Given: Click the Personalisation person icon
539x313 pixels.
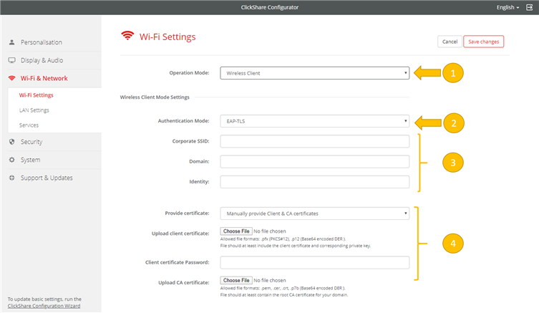Looking at the screenshot, I should (12, 42).
